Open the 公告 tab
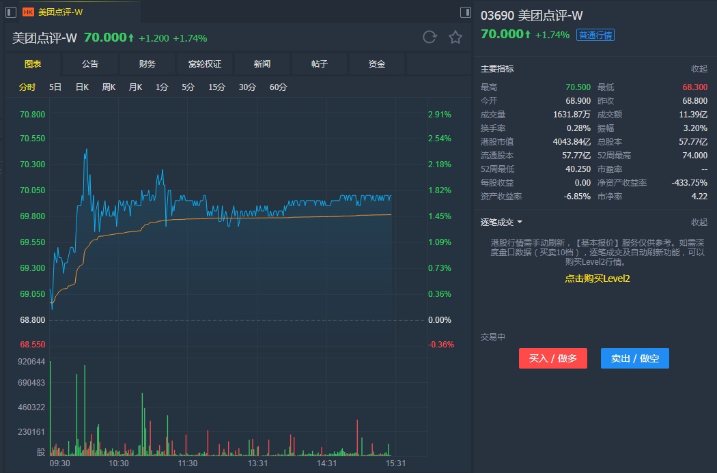The image size is (717, 473). point(90,64)
